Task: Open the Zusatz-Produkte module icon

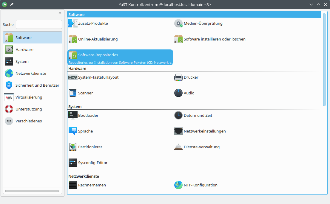Action: [x=73, y=23]
